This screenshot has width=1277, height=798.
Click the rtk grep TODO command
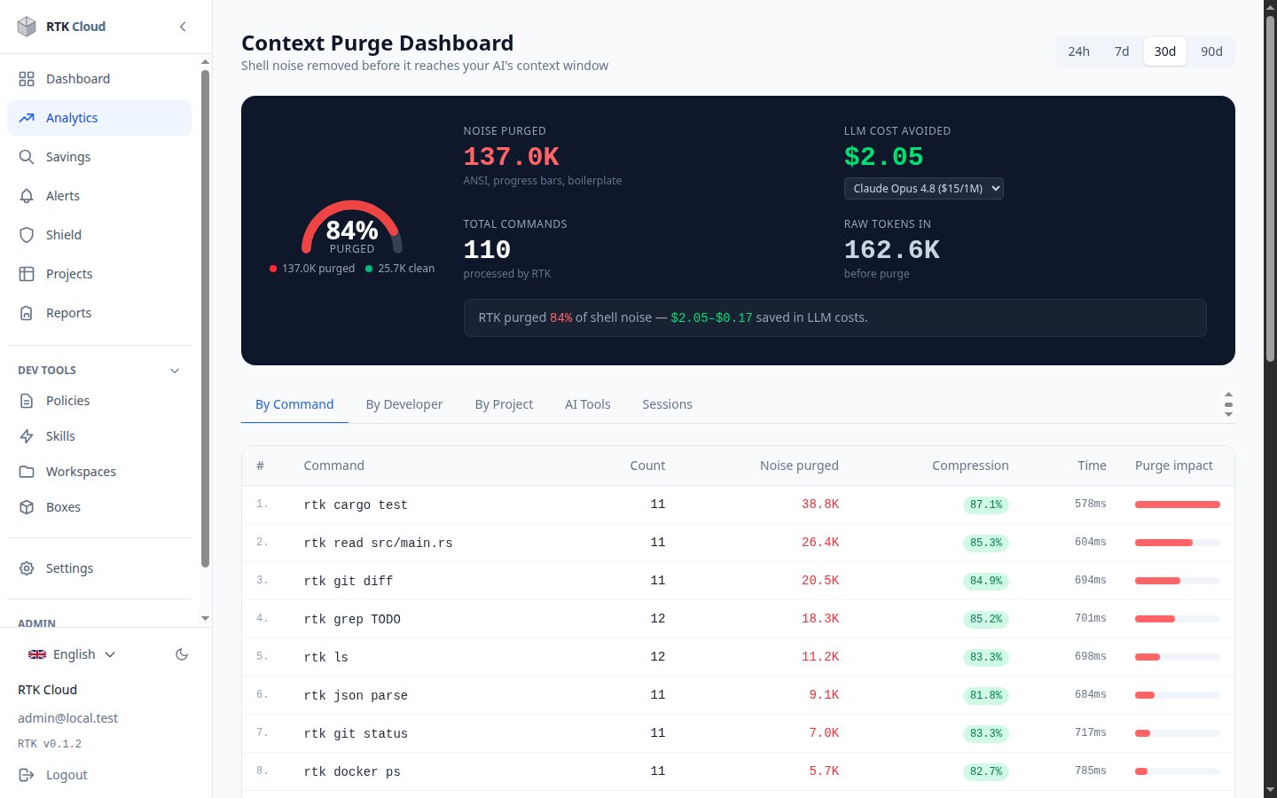coord(352,620)
